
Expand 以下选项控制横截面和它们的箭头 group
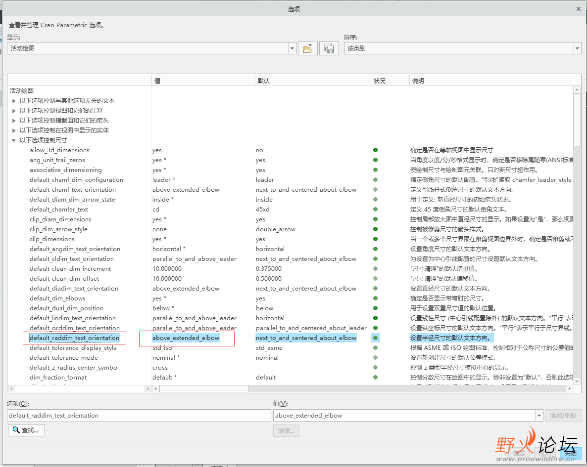[x=14, y=121]
